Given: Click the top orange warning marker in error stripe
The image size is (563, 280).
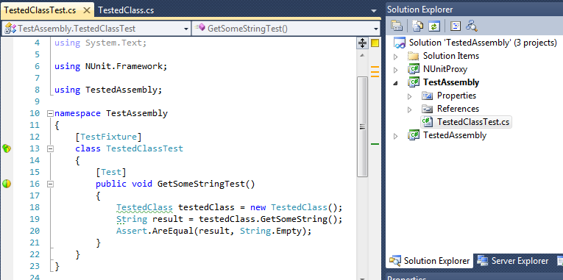Looking at the screenshot, I should tap(375, 67).
